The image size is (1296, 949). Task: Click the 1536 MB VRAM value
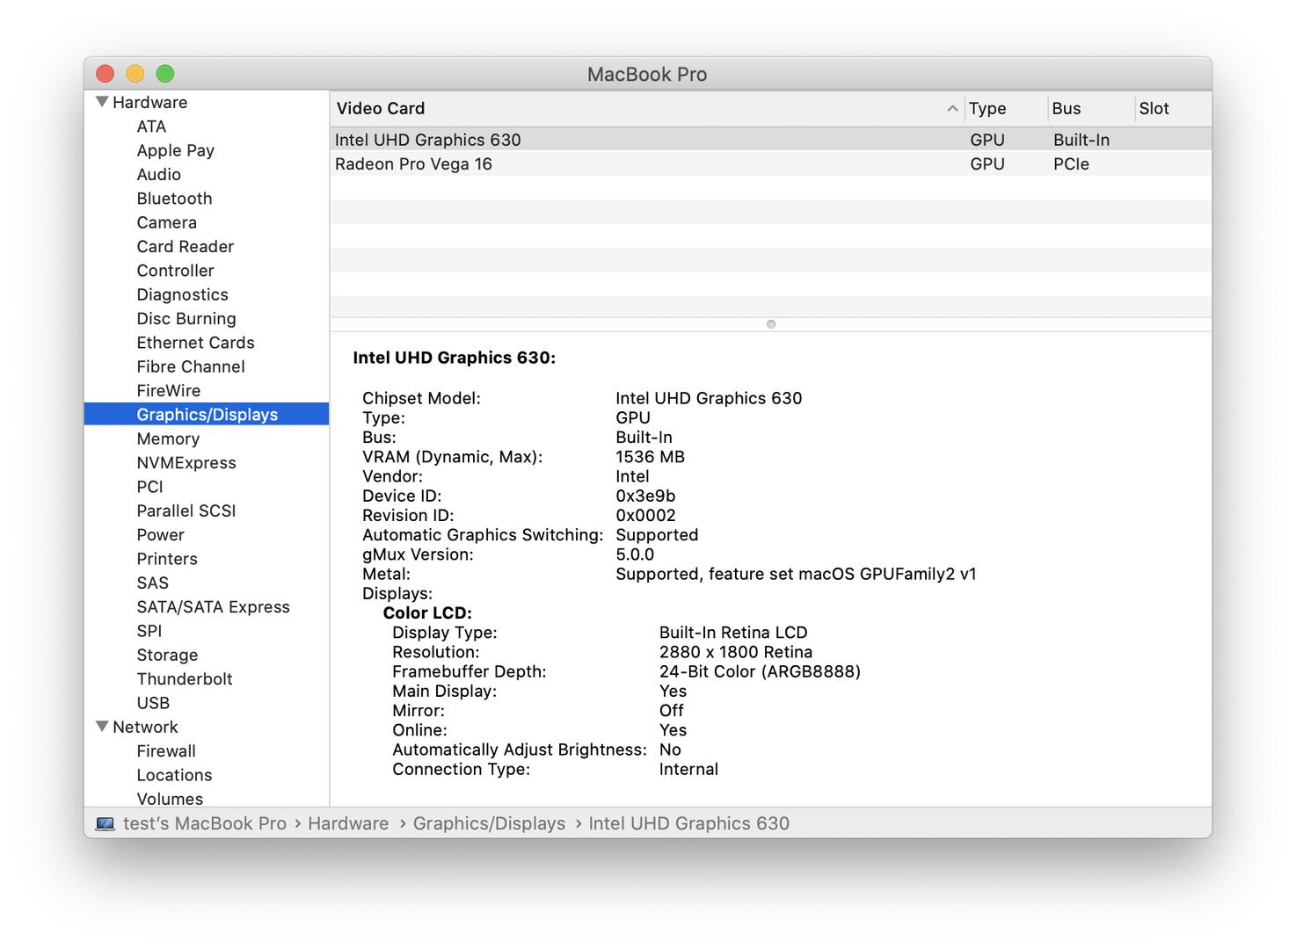click(650, 457)
